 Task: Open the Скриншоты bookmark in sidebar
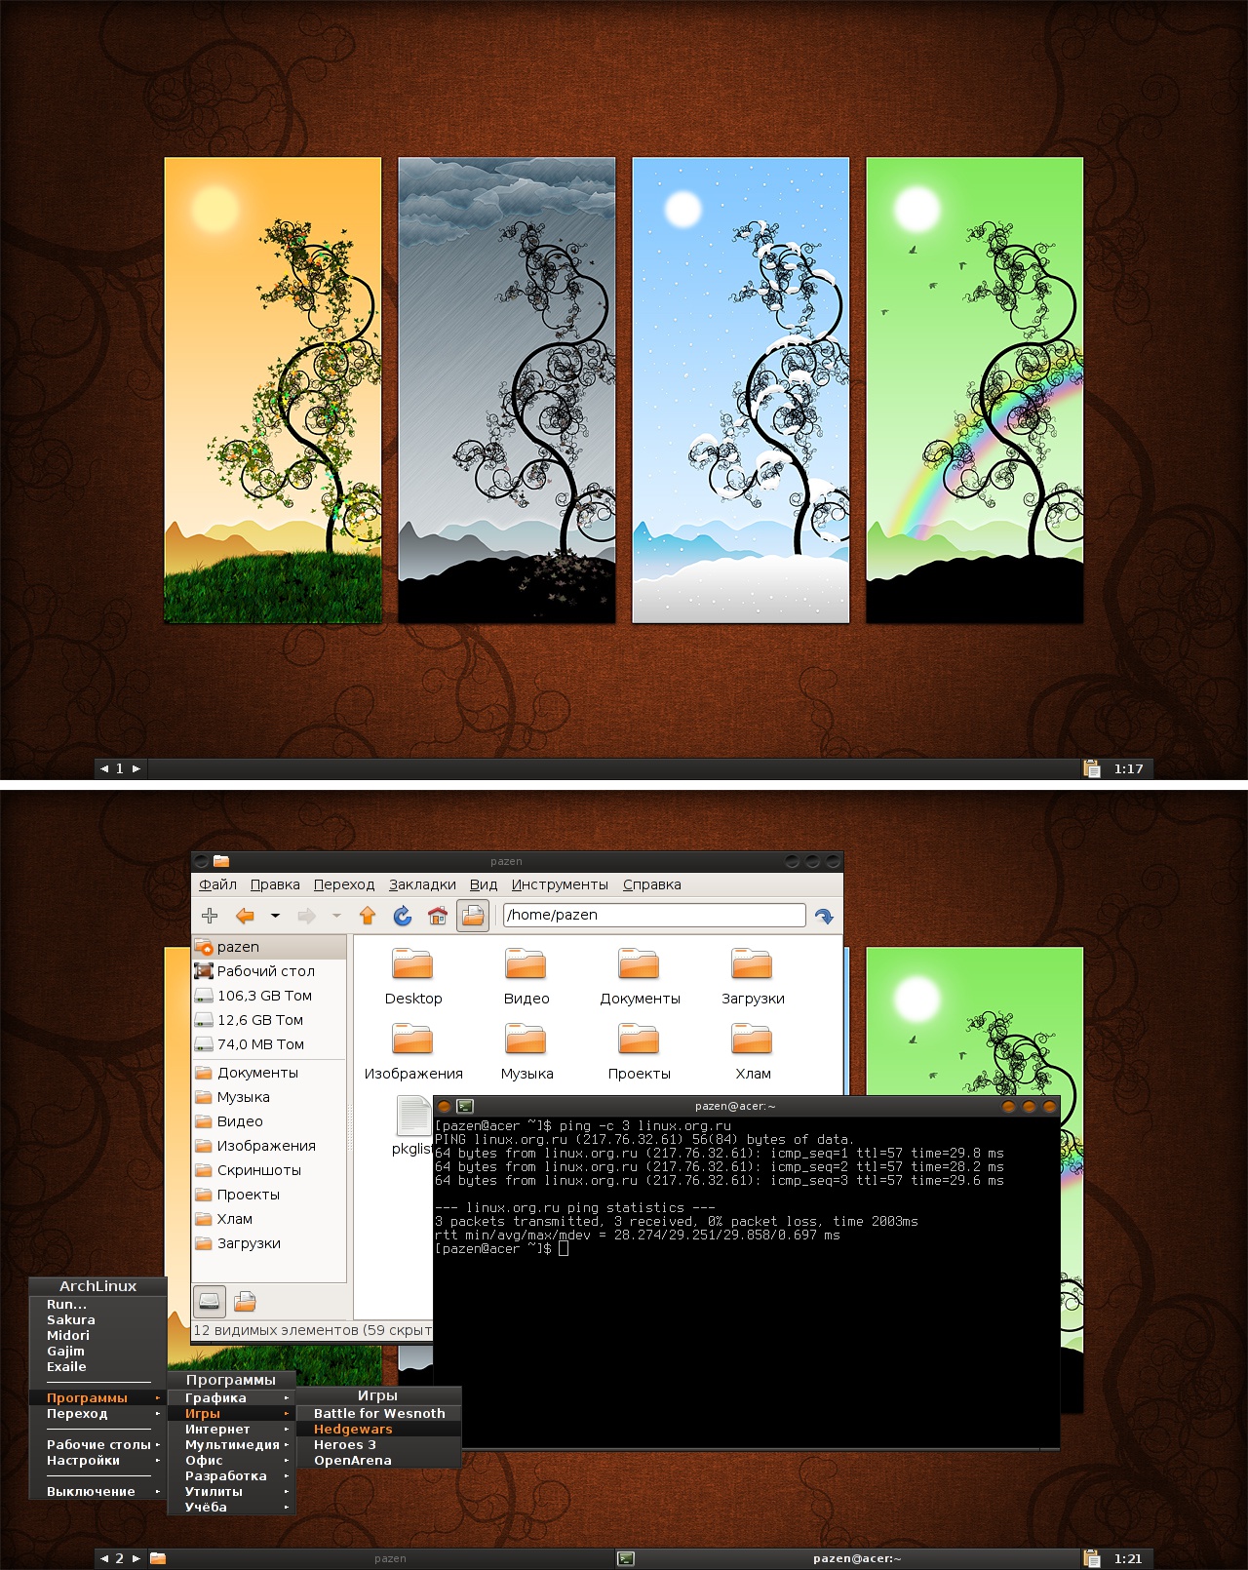point(258,1170)
